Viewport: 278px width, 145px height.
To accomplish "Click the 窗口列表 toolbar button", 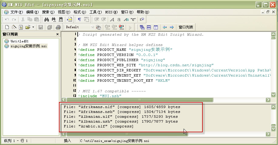I will (186, 27).
